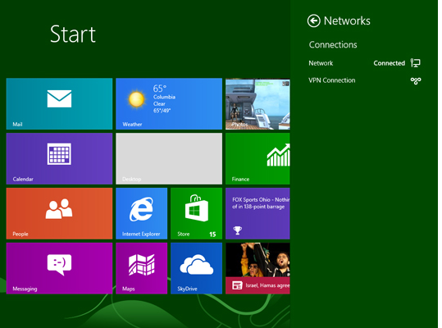Screen dimensions: 442x328
Task: Open the Weather tile showing Columbia
Action: [x=169, y=103]
